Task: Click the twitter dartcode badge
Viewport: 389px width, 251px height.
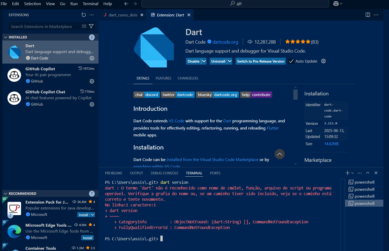Action: tap(178, 95)
